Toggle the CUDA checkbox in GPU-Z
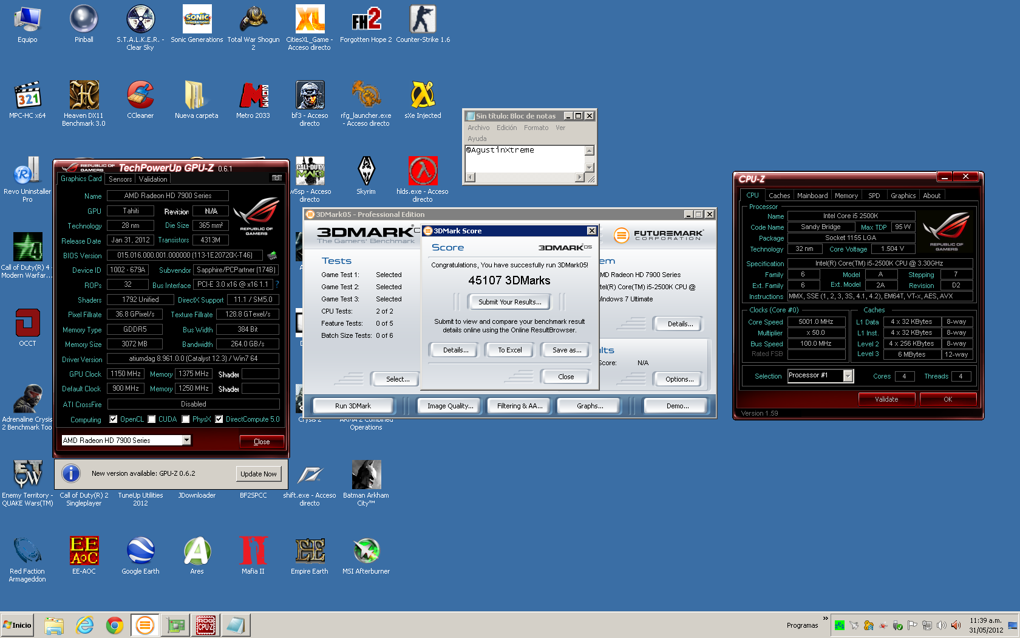This screenshot has height=638, width=1020. click(x=152, y=419)
